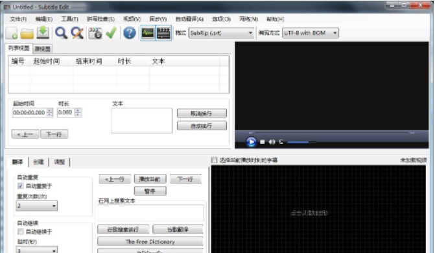Click the subtitle text edit box
Image resolution: width=435 pixels, height=253 pixels.
point(142,121)
